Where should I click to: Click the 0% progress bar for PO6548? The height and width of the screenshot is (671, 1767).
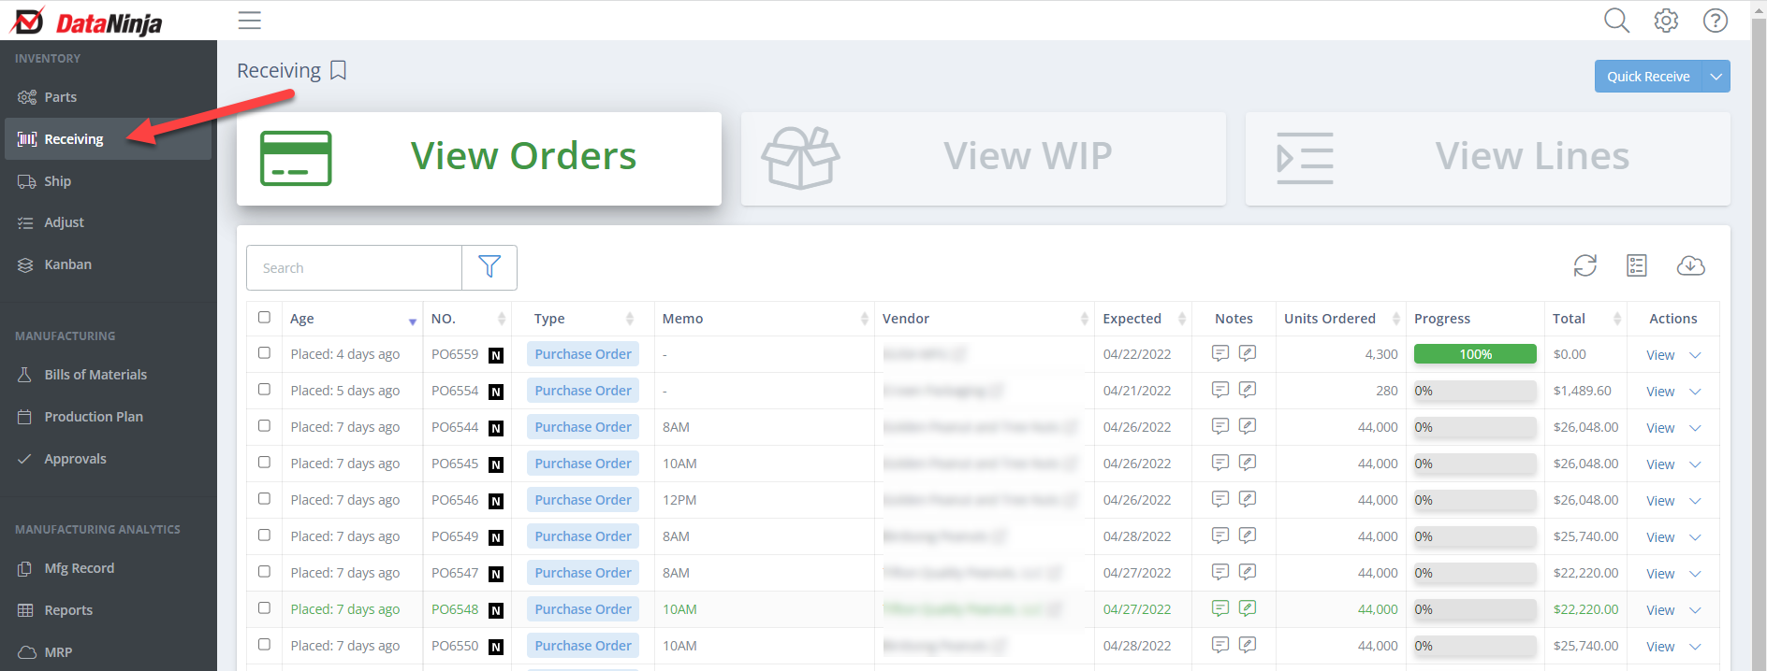[x=1475, y=609]
